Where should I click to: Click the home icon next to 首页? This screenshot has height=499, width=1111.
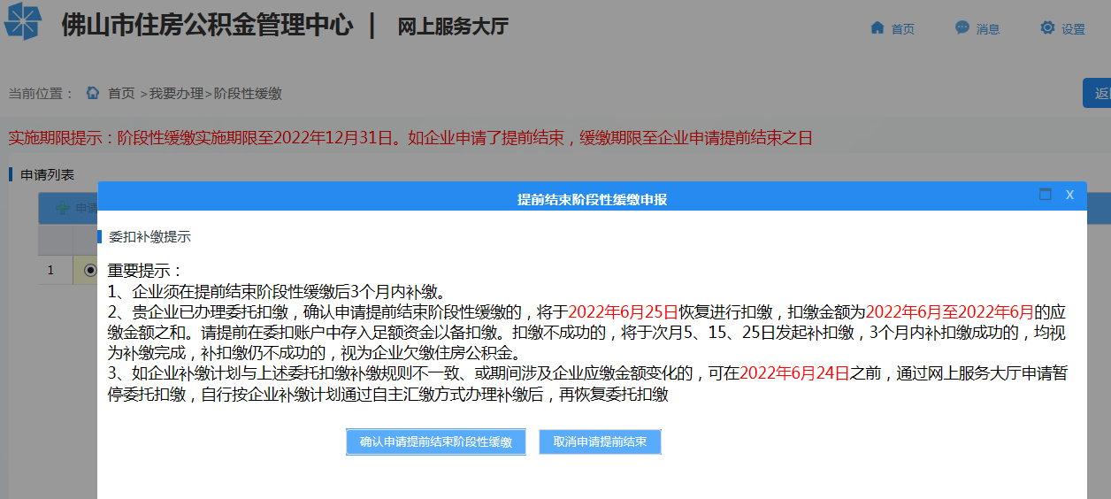click(877, 27)
